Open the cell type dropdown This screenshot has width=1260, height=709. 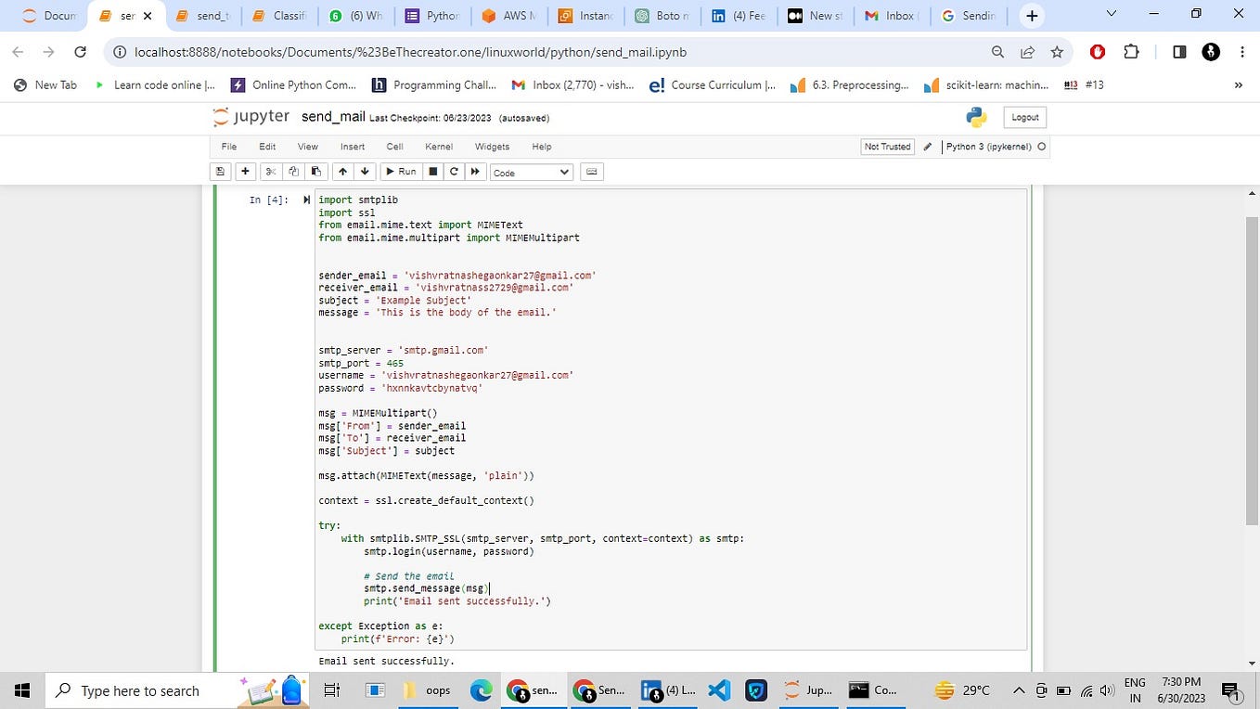[x=531, y=172]
